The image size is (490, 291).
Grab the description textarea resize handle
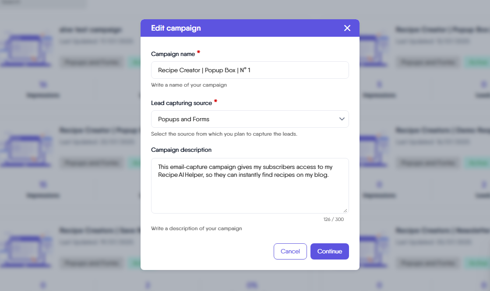click(x=345, y=210)
